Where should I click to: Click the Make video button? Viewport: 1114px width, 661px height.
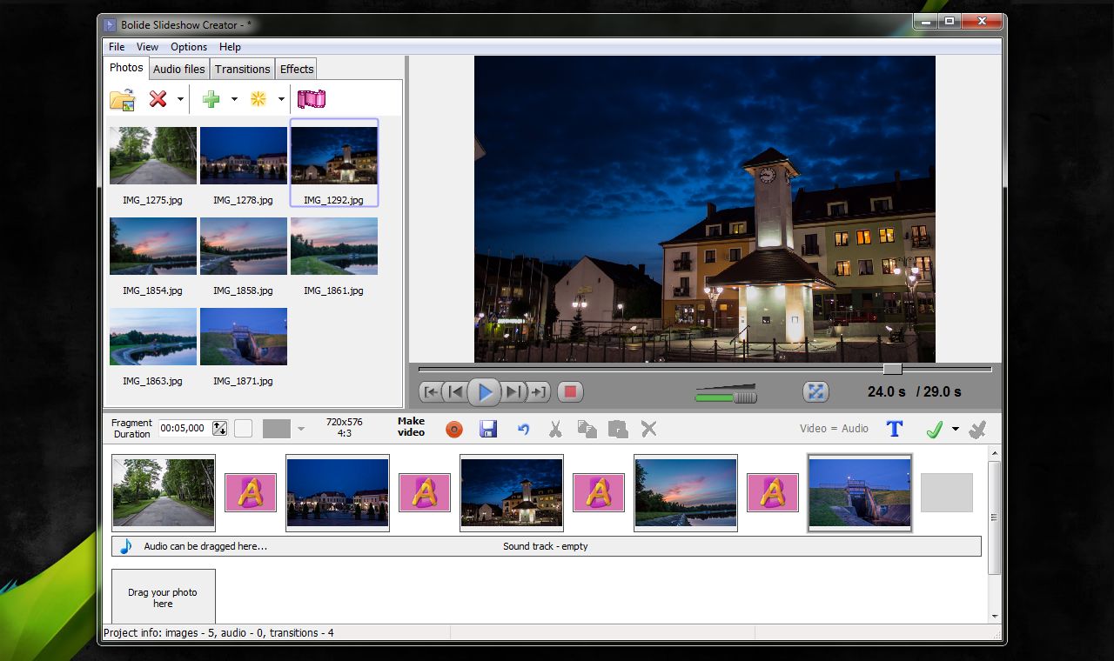[x=410, y=428]
